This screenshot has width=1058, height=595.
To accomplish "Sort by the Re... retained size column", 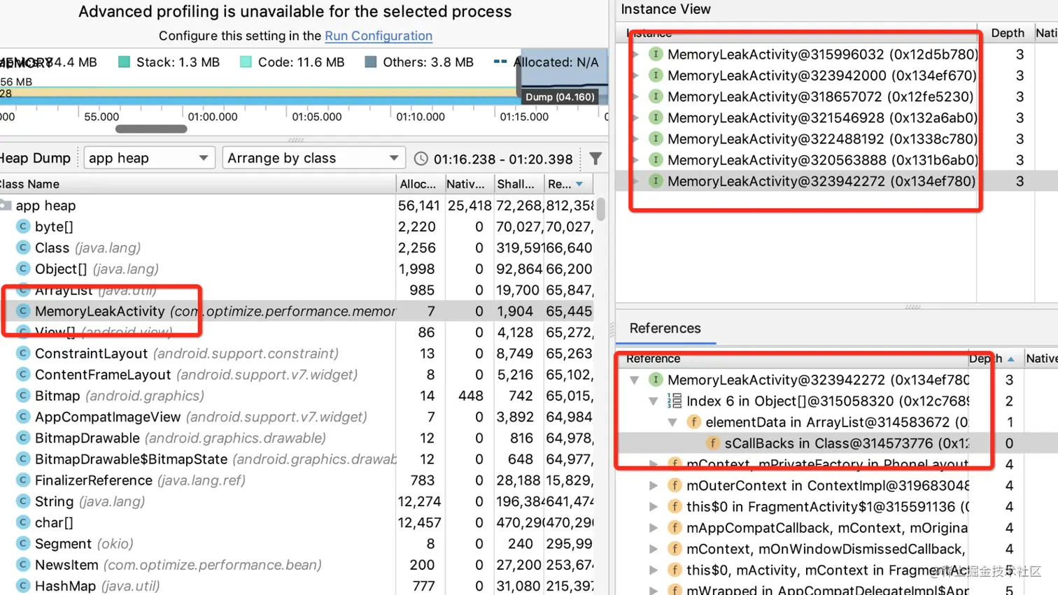I will coord(567,184).
